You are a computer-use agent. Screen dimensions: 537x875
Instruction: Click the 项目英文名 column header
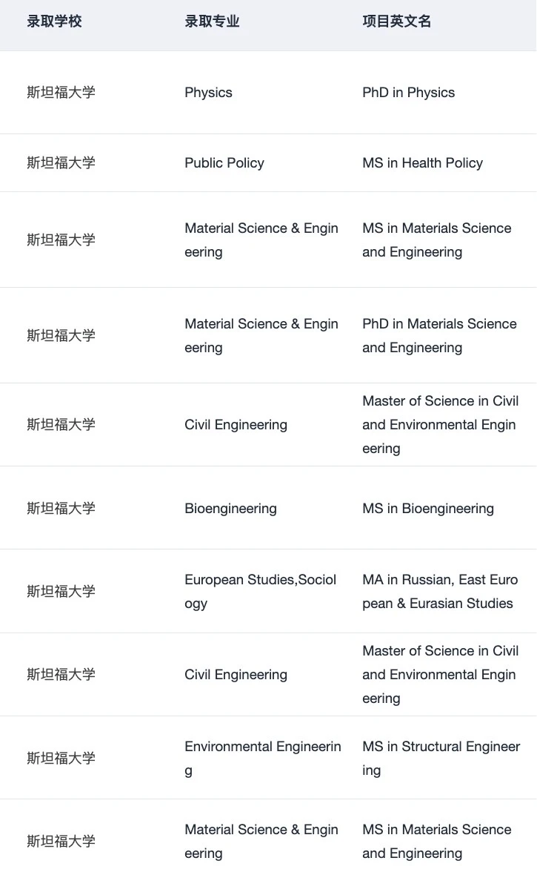pyautogui.click(x=396, y=22)
